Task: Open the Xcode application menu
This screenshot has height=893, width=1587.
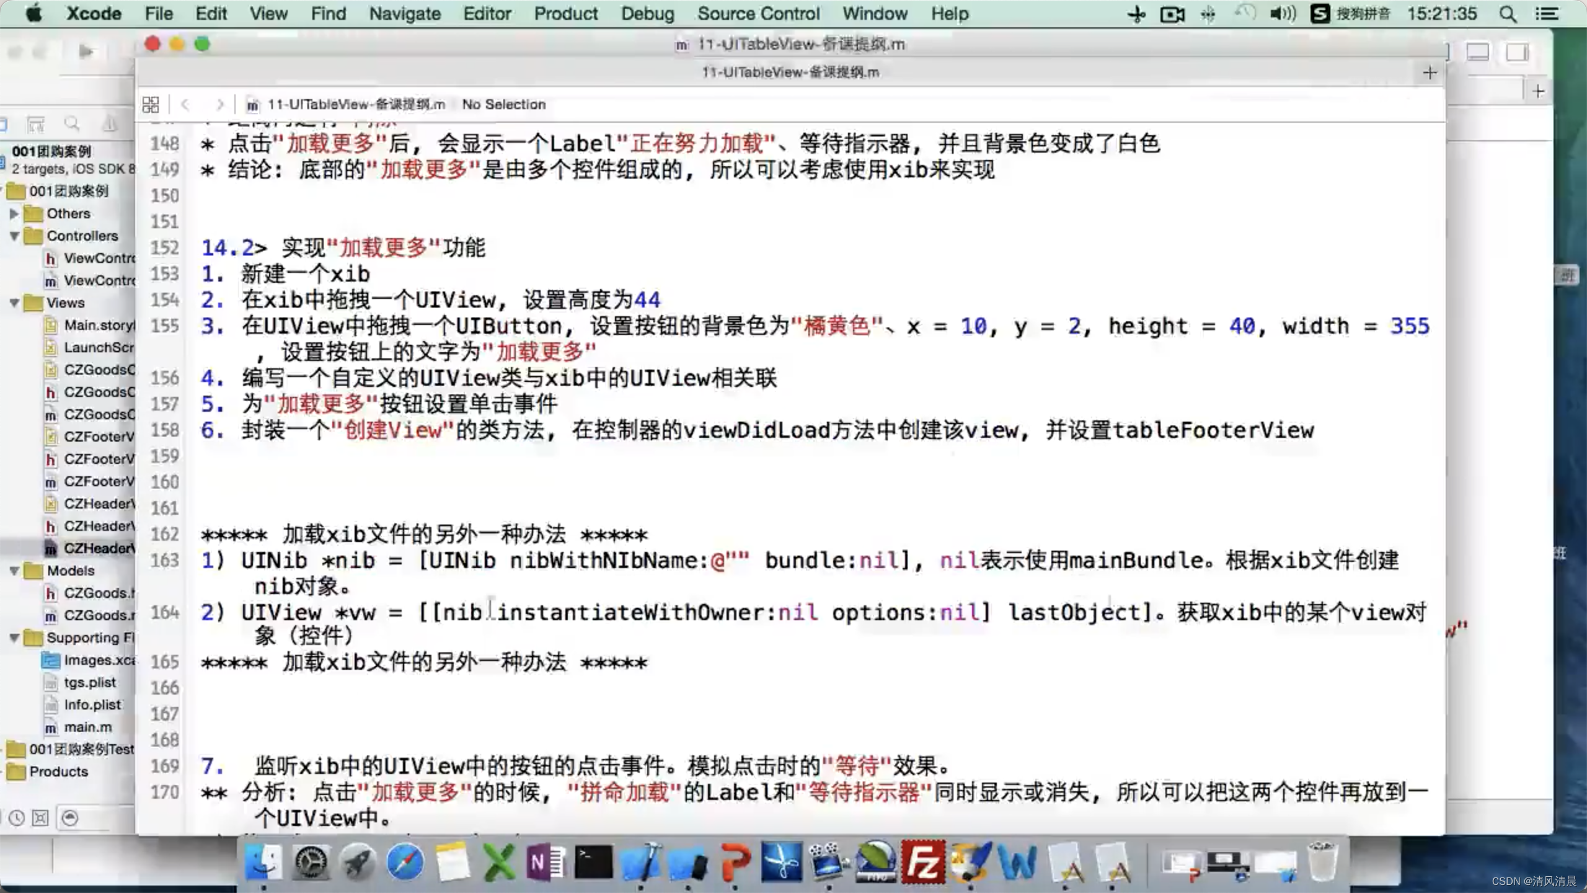Action: point(94,14)
